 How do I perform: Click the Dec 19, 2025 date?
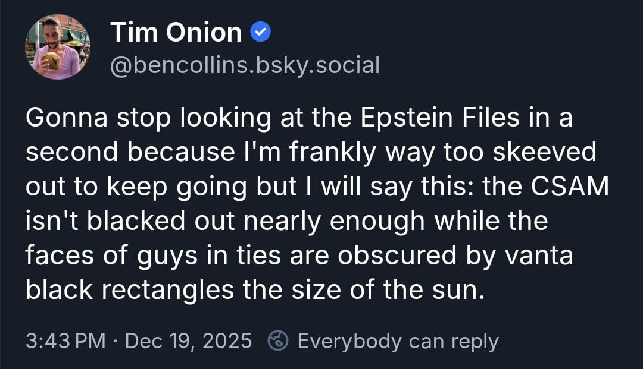(x=189, y=341)
